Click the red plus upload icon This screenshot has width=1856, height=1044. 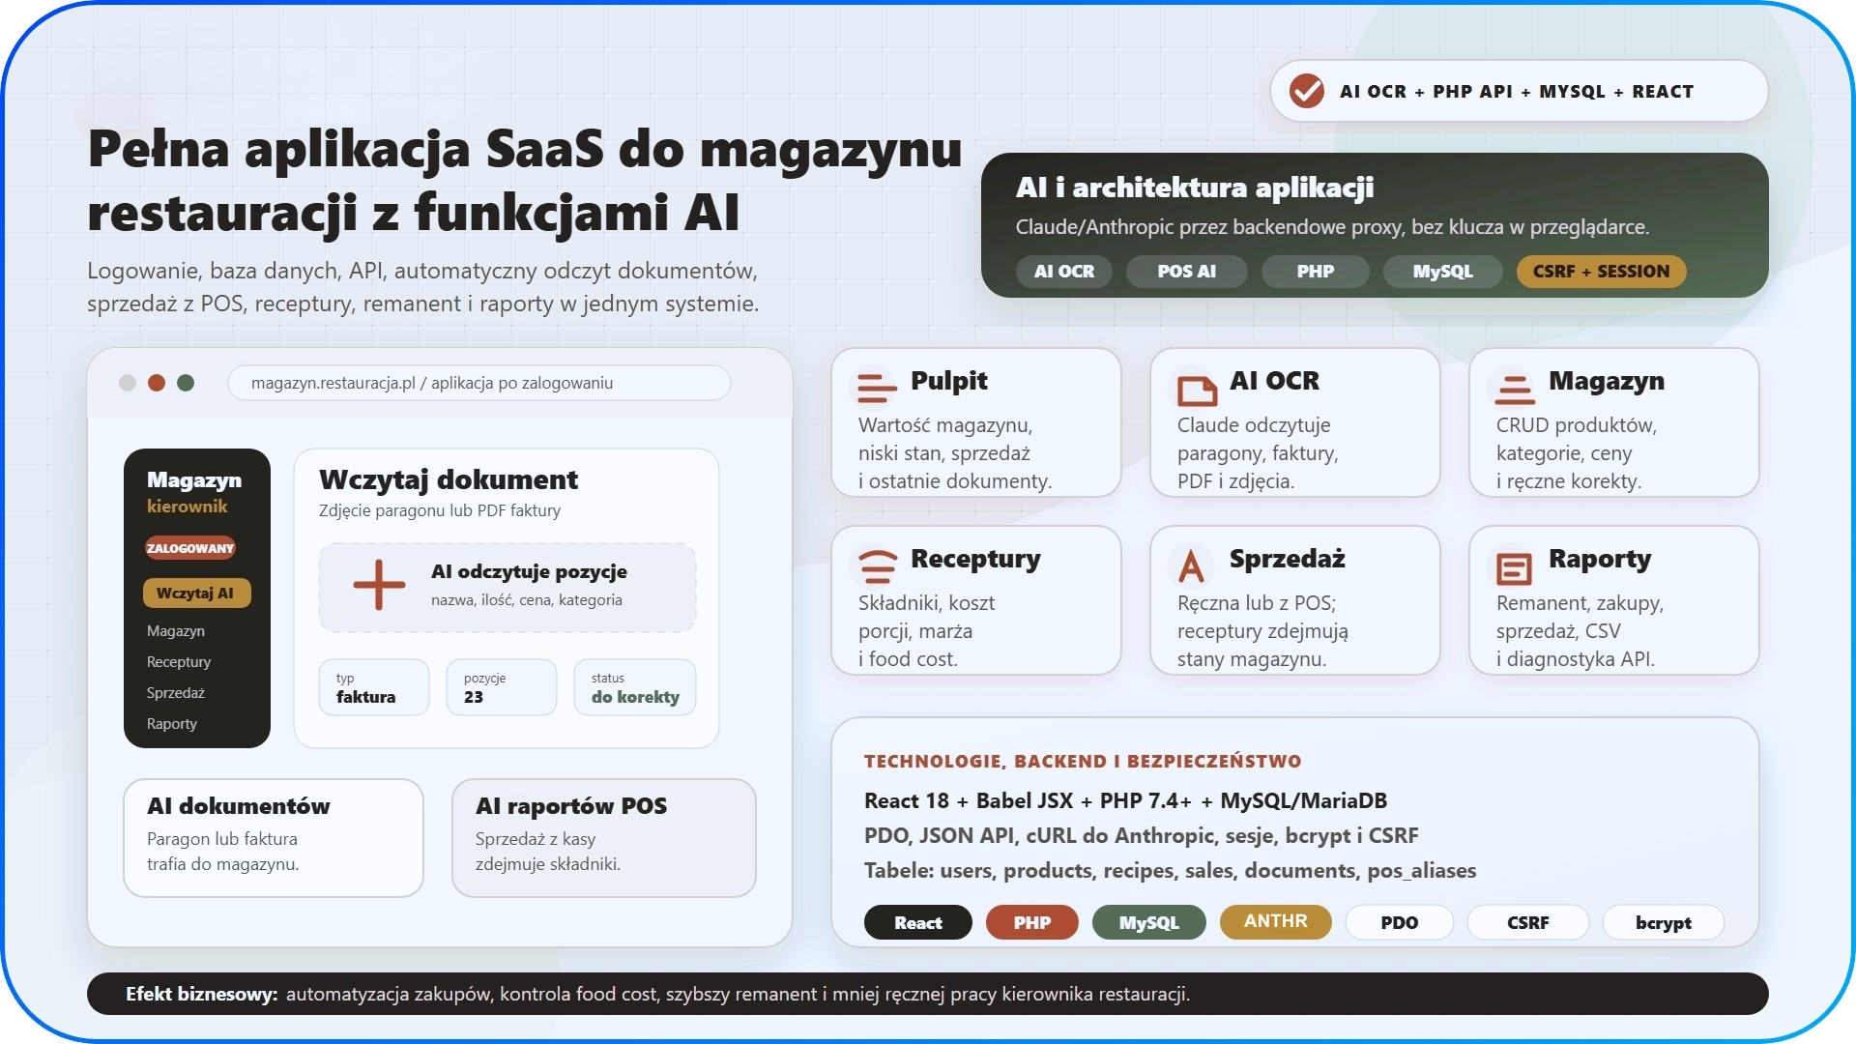click(379, 585)
